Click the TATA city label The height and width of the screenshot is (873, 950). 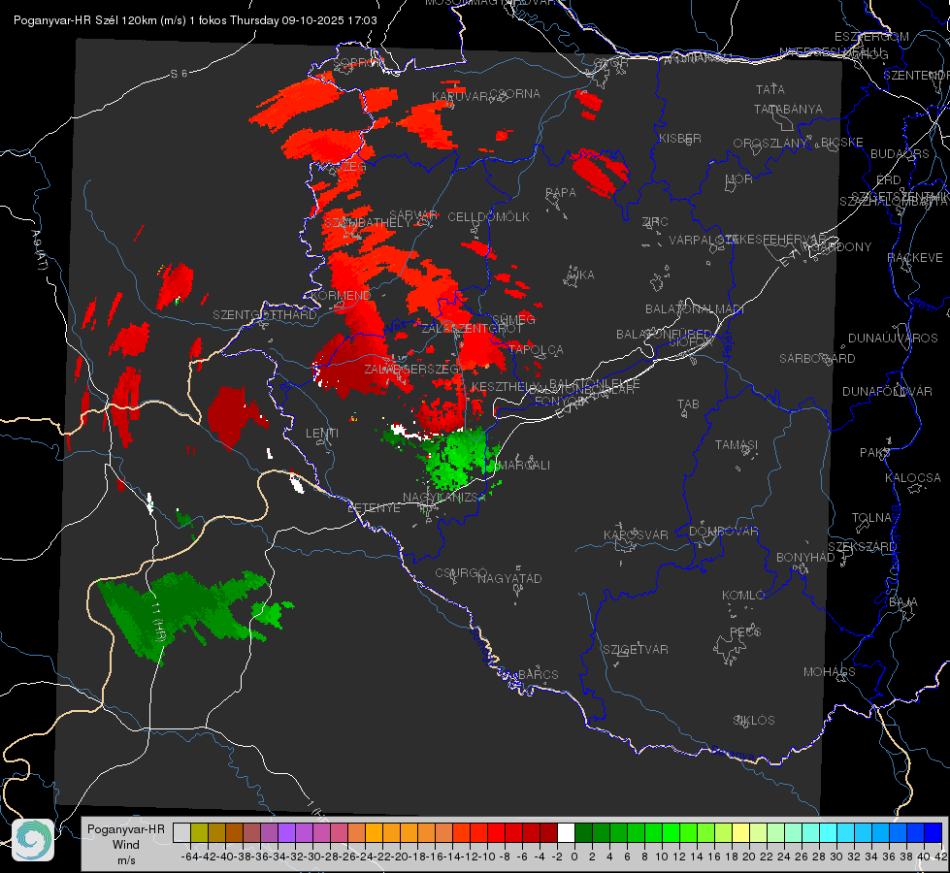pos(770,89)
